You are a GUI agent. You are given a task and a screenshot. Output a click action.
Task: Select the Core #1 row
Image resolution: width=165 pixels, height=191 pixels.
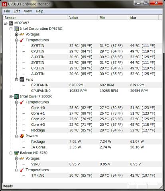click(96, 113)
